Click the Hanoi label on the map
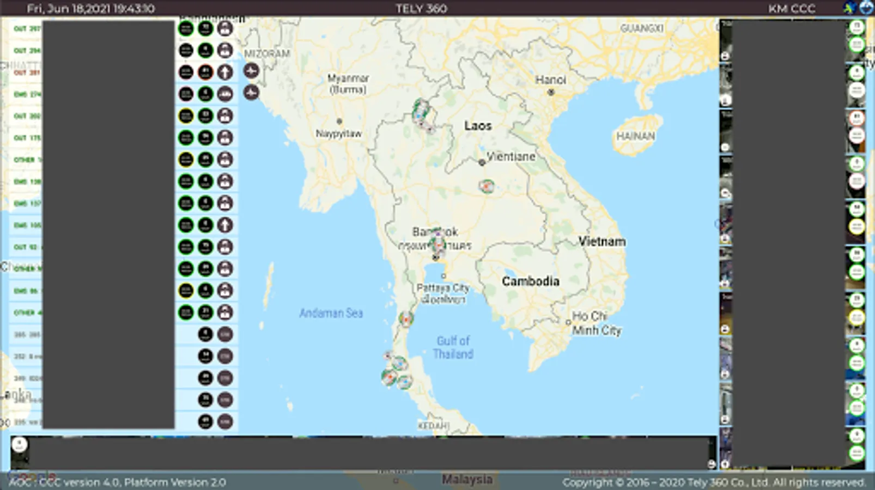875x490 pixels. tap(550, 79)
